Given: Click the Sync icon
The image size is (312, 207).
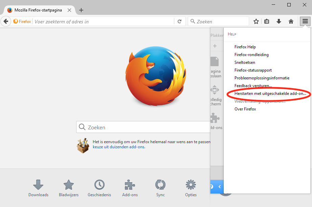Looking at the screenshot, I should [160, 185].
